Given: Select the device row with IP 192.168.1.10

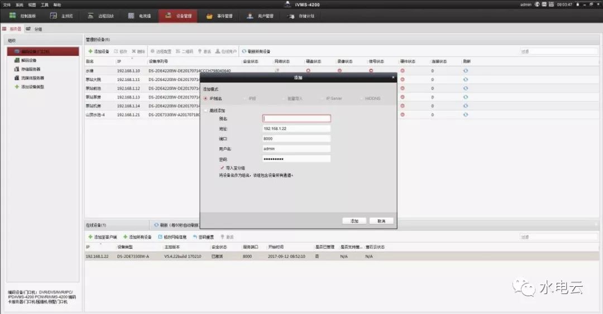Looking at the screenshot, I should click(342, 71).
